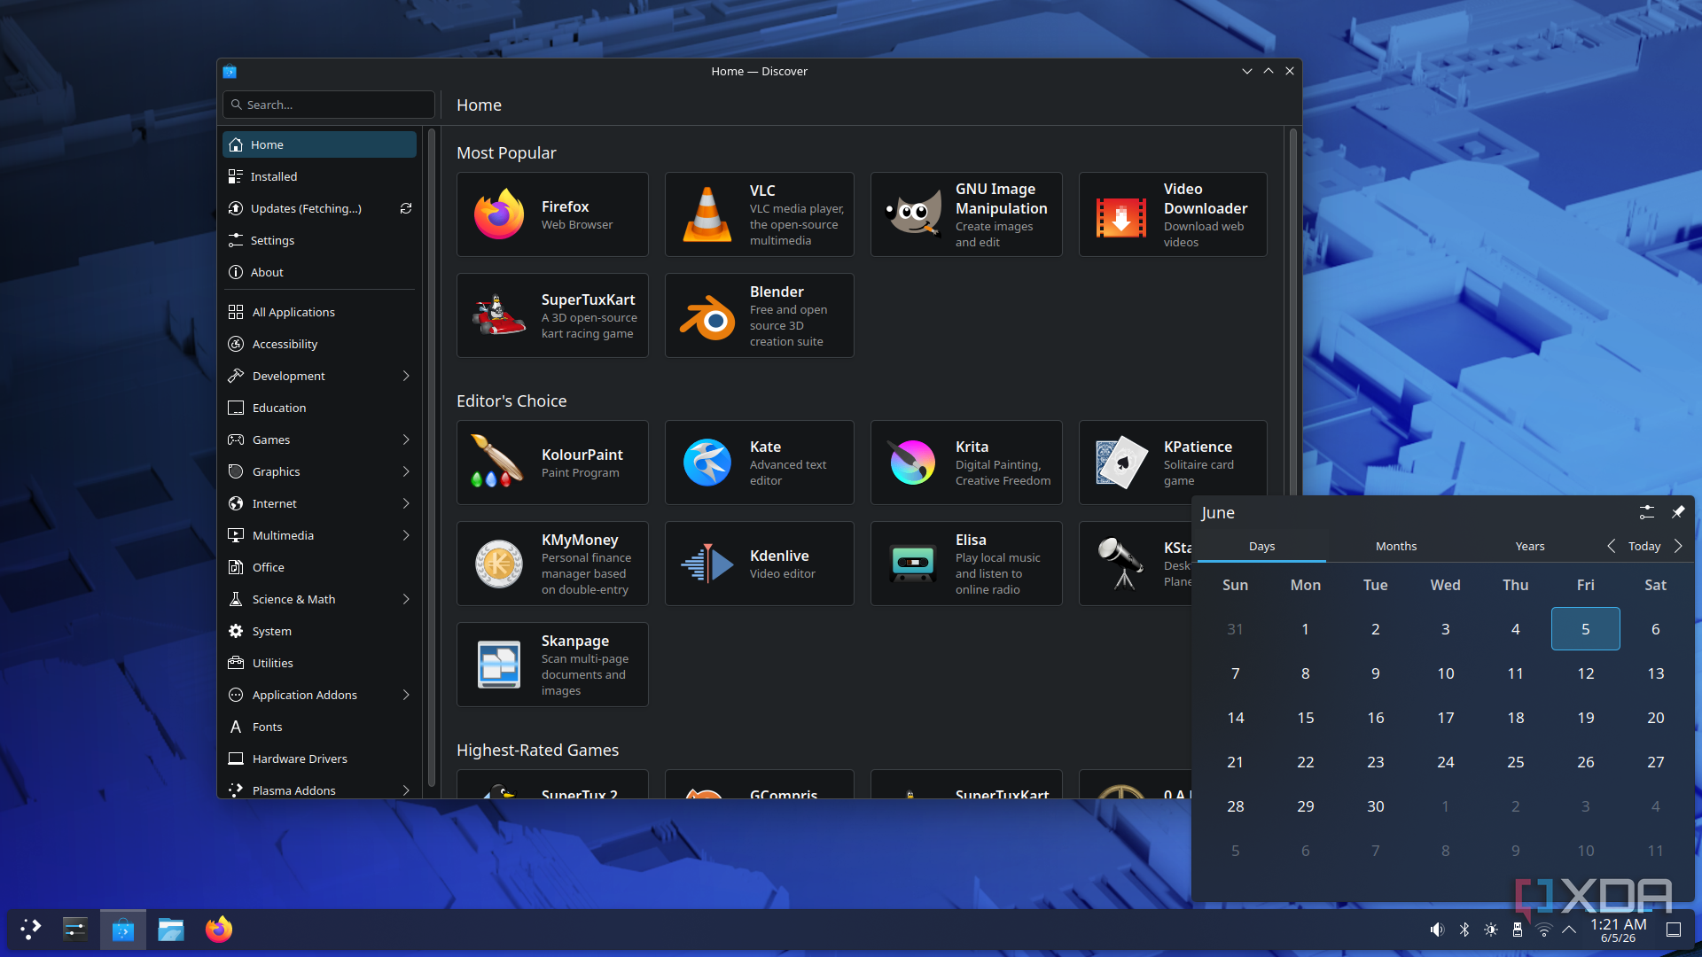The height and width of the screenshot is (957, 1702).
Task: Open the Blender app icon
Action: [707, 316]
